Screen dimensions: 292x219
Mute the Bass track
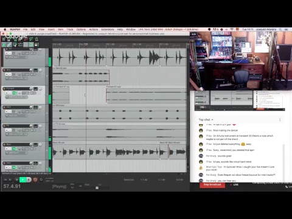[x=7, y=149]
